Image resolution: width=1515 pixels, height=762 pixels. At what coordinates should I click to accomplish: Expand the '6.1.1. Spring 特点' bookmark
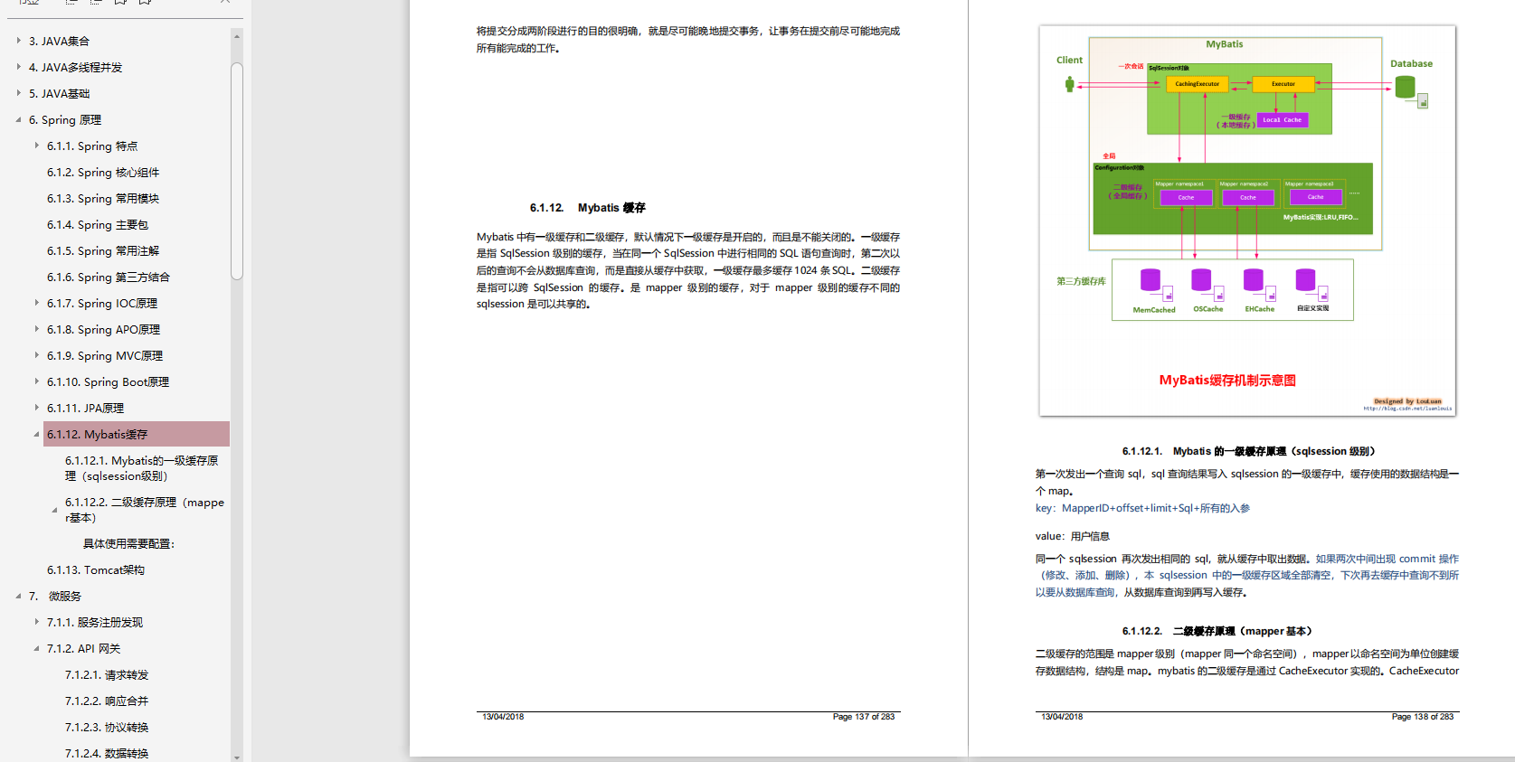click(x=36, y=146)
